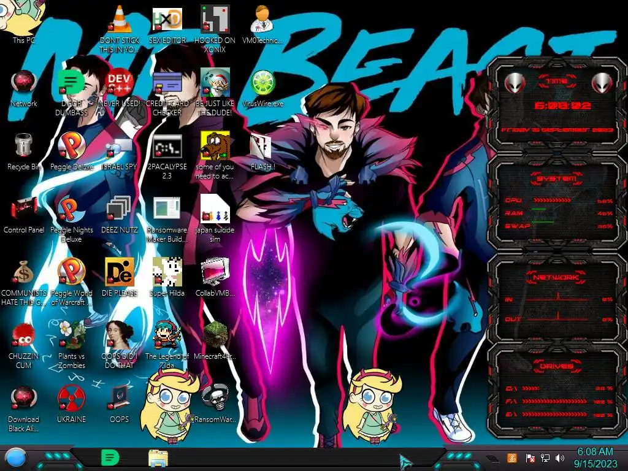This screenshot has width=628, height=471.
Task: Select the Minecraft4fr grass block icon
Action: [215, 335]
